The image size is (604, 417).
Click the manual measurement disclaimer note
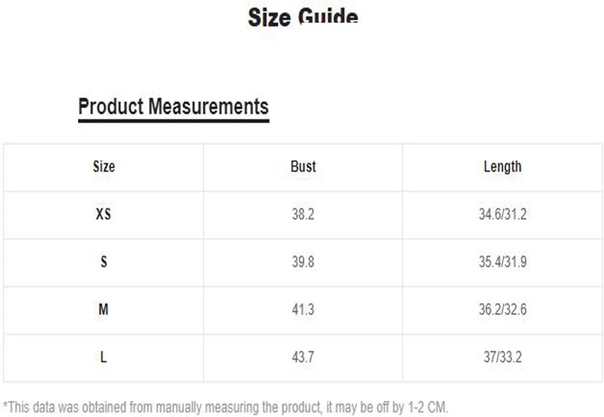pyautogui.click(x=225, y=407)
